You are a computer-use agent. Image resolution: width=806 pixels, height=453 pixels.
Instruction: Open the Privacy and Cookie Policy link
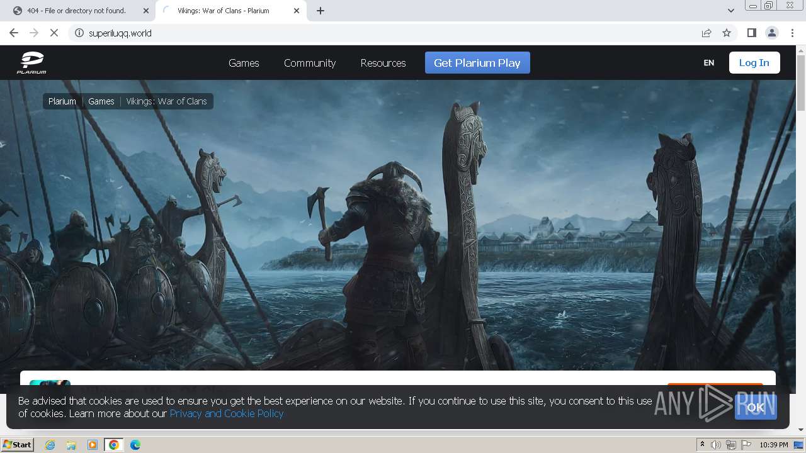tap(227, 413)
